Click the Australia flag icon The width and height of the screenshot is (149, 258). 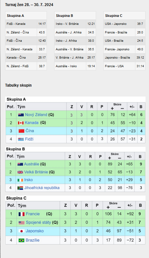20,164
